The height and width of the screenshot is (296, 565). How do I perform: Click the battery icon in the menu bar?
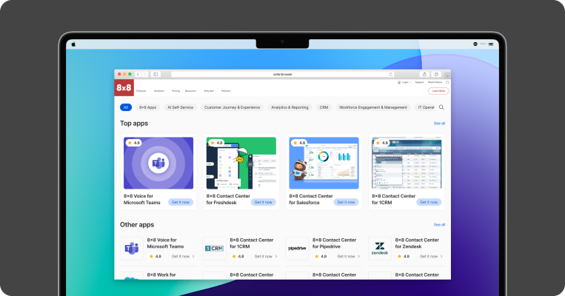point(491,44)
